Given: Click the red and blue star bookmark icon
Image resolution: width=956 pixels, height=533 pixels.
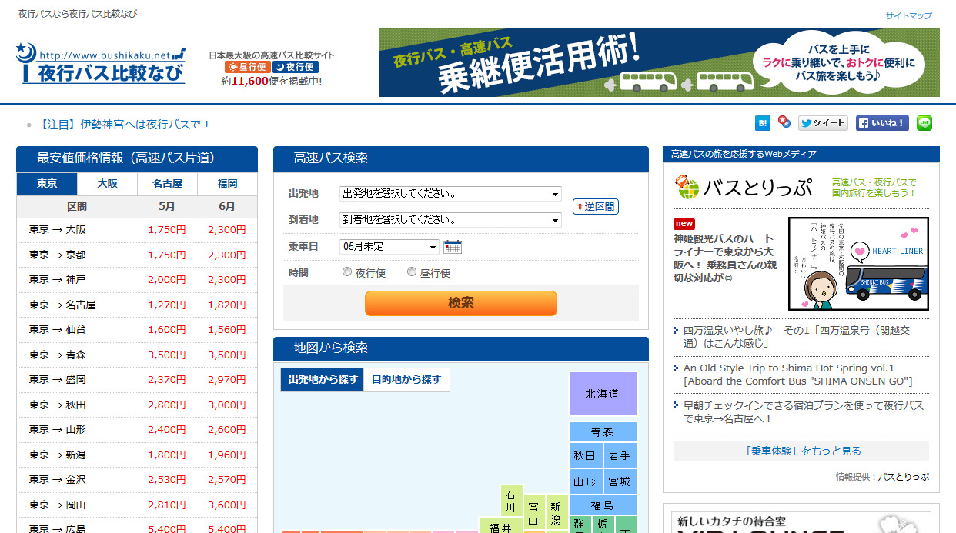Looking at the screenshot, I should [x=784, y=122].
